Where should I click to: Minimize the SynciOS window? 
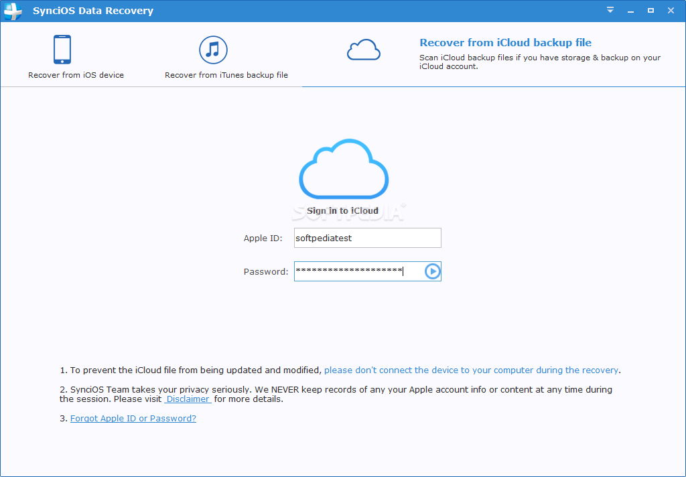(x=630, y=11)
